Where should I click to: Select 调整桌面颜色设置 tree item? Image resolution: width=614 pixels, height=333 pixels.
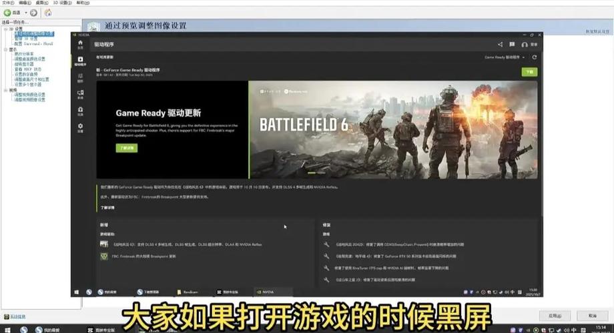tap(30, 59)
